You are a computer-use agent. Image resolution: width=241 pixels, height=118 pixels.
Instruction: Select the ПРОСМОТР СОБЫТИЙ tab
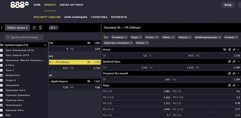47,17
